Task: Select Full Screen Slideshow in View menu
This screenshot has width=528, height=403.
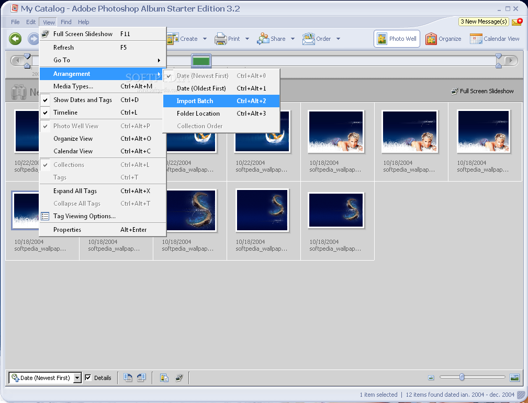Action: [103, 34]
